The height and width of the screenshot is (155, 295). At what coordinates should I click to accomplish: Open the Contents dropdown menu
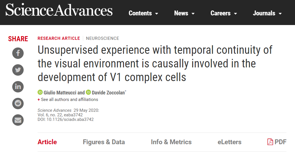point(143,13)
